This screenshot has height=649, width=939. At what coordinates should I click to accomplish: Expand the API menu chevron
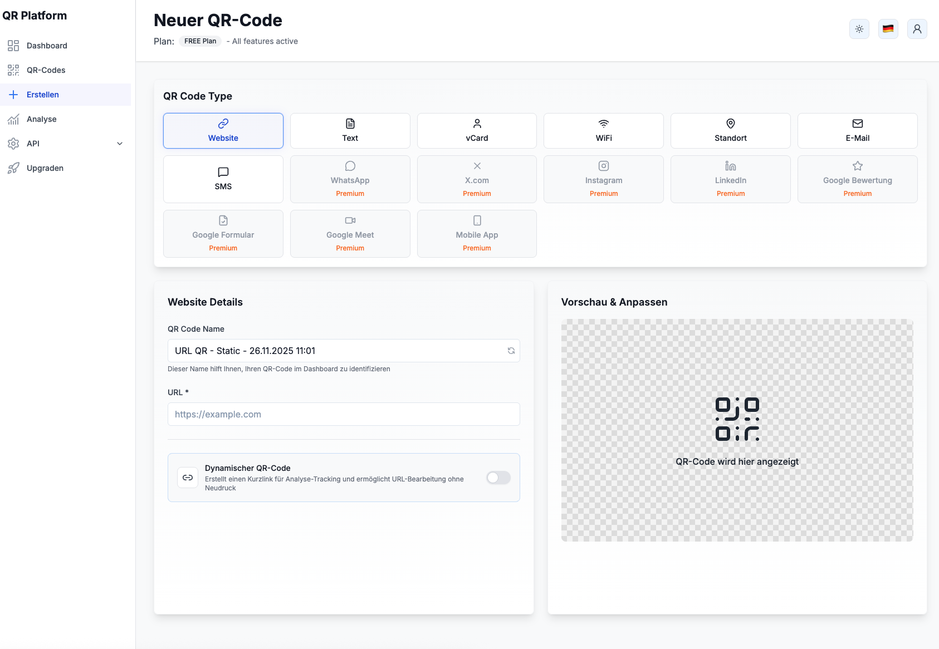pyautogui.click(x=120, y=144)
